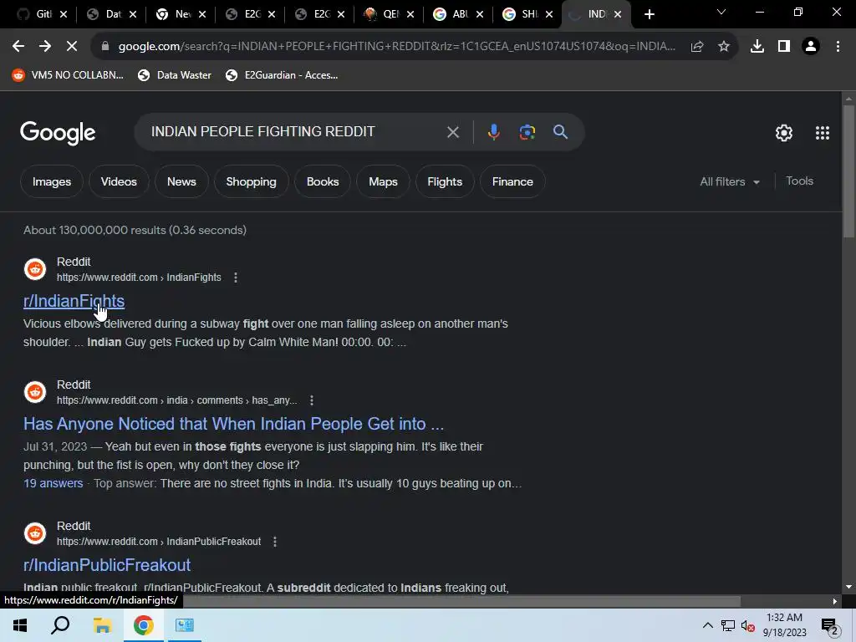Filter results by Images
Image resolution: width=856 pixels, height=642 pixels.
tap(52, 181)
